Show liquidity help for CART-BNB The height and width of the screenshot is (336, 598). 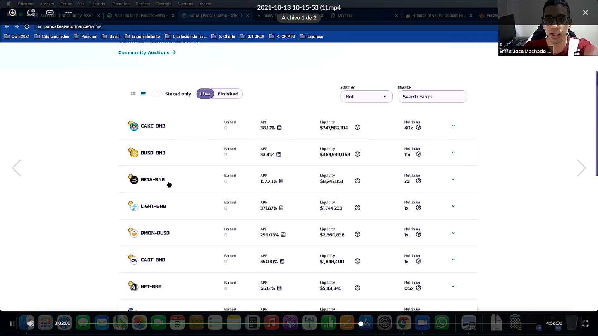pos(358,261)
